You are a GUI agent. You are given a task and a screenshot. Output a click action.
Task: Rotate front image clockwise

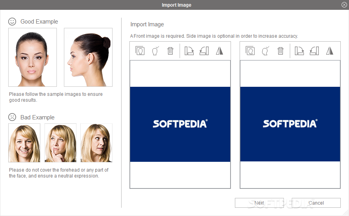coord(189,51)
